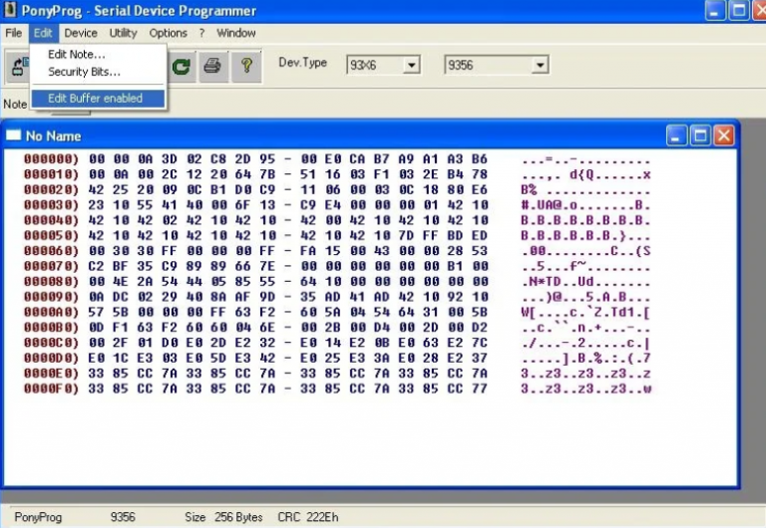The height and width of the screenshot is (528, 766).
Task: Click the green Reload files toolbar icon
Action: click(182, 66)
